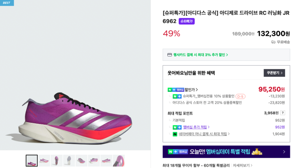Screen dimensions: 291x168
Task: Click the N+ 멤버십 badge beside 할인가
Action: tap(176, 90)
